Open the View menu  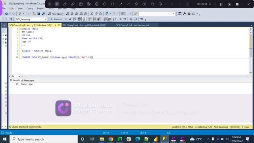pos(20,8)
